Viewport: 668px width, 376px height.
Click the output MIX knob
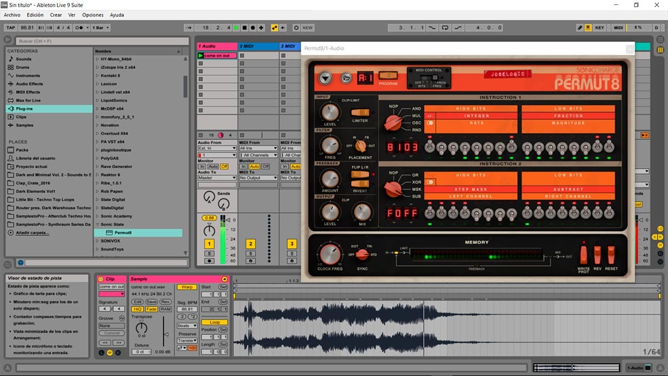(x=362, y=212)
